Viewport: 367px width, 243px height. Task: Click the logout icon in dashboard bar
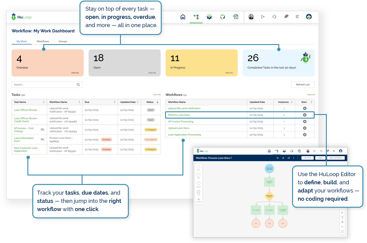pos(263,17)
